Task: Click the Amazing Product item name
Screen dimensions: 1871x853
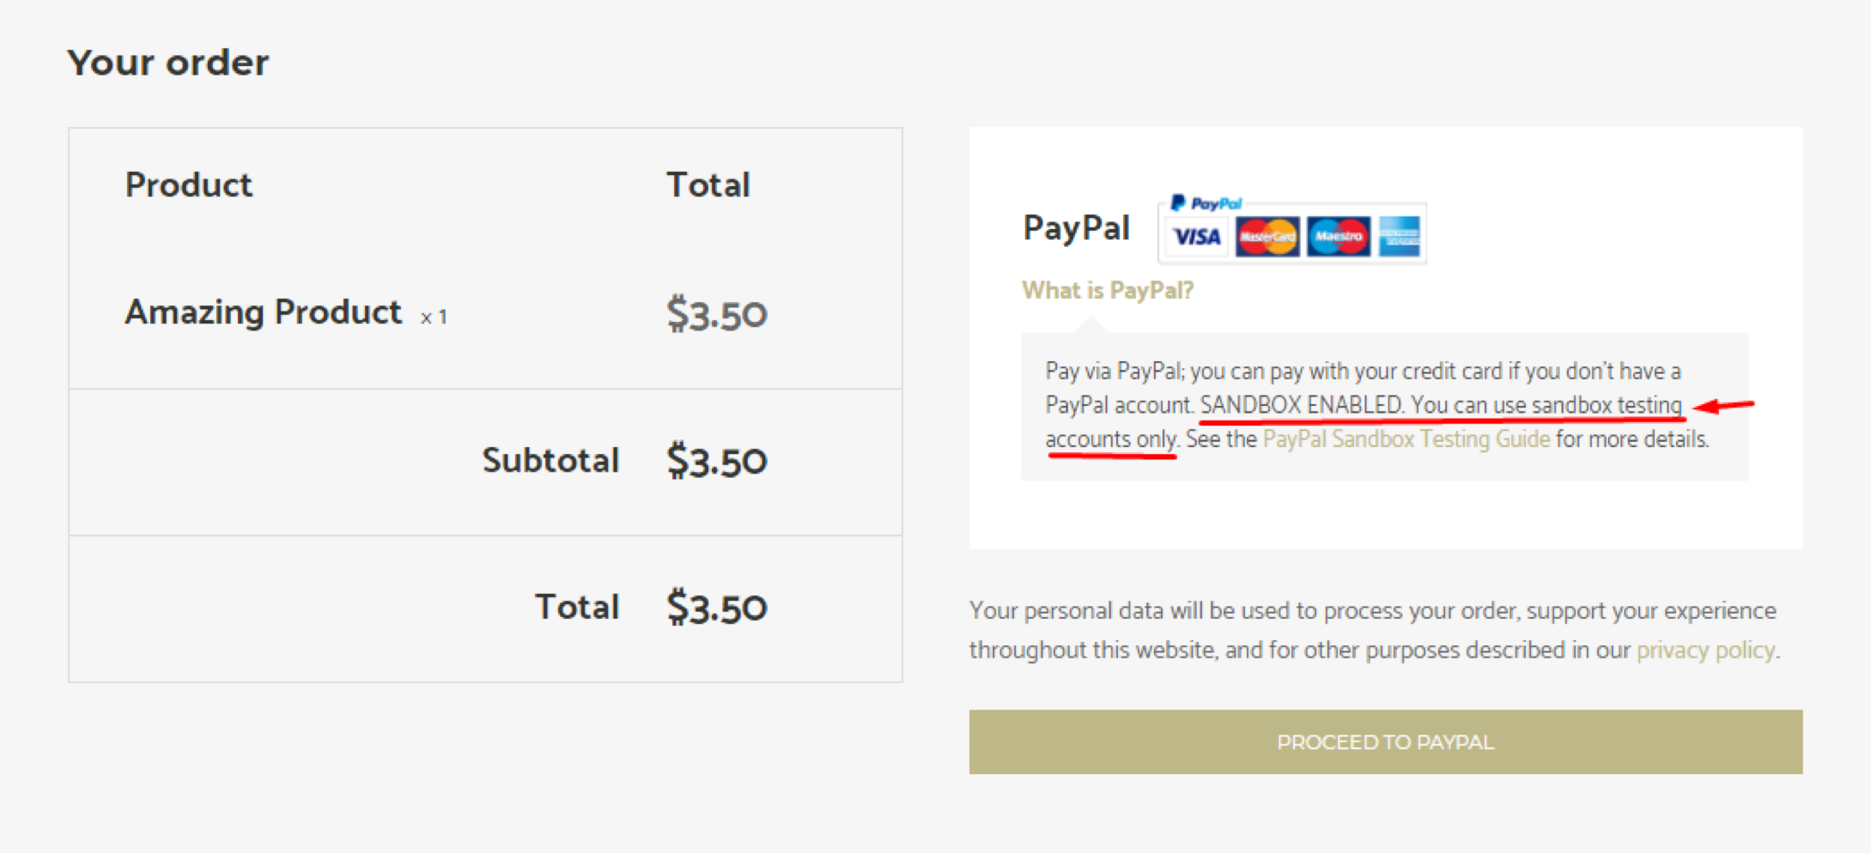Action: pyautogui.click(x=263, y=312)
